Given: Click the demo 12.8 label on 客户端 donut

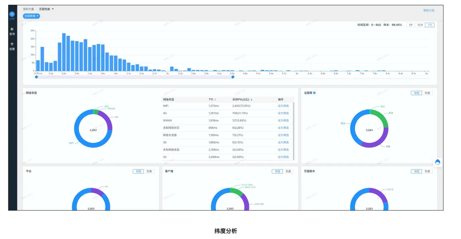Looking at the screenshot, I should coord(250,187).
